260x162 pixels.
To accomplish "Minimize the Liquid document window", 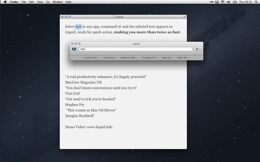I will tap(66, 17).
